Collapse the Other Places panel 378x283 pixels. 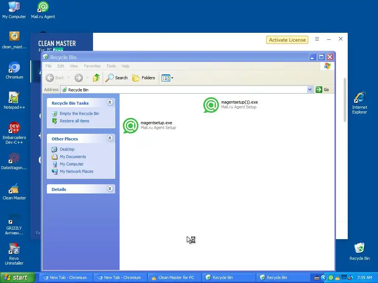tap(110, 138)
